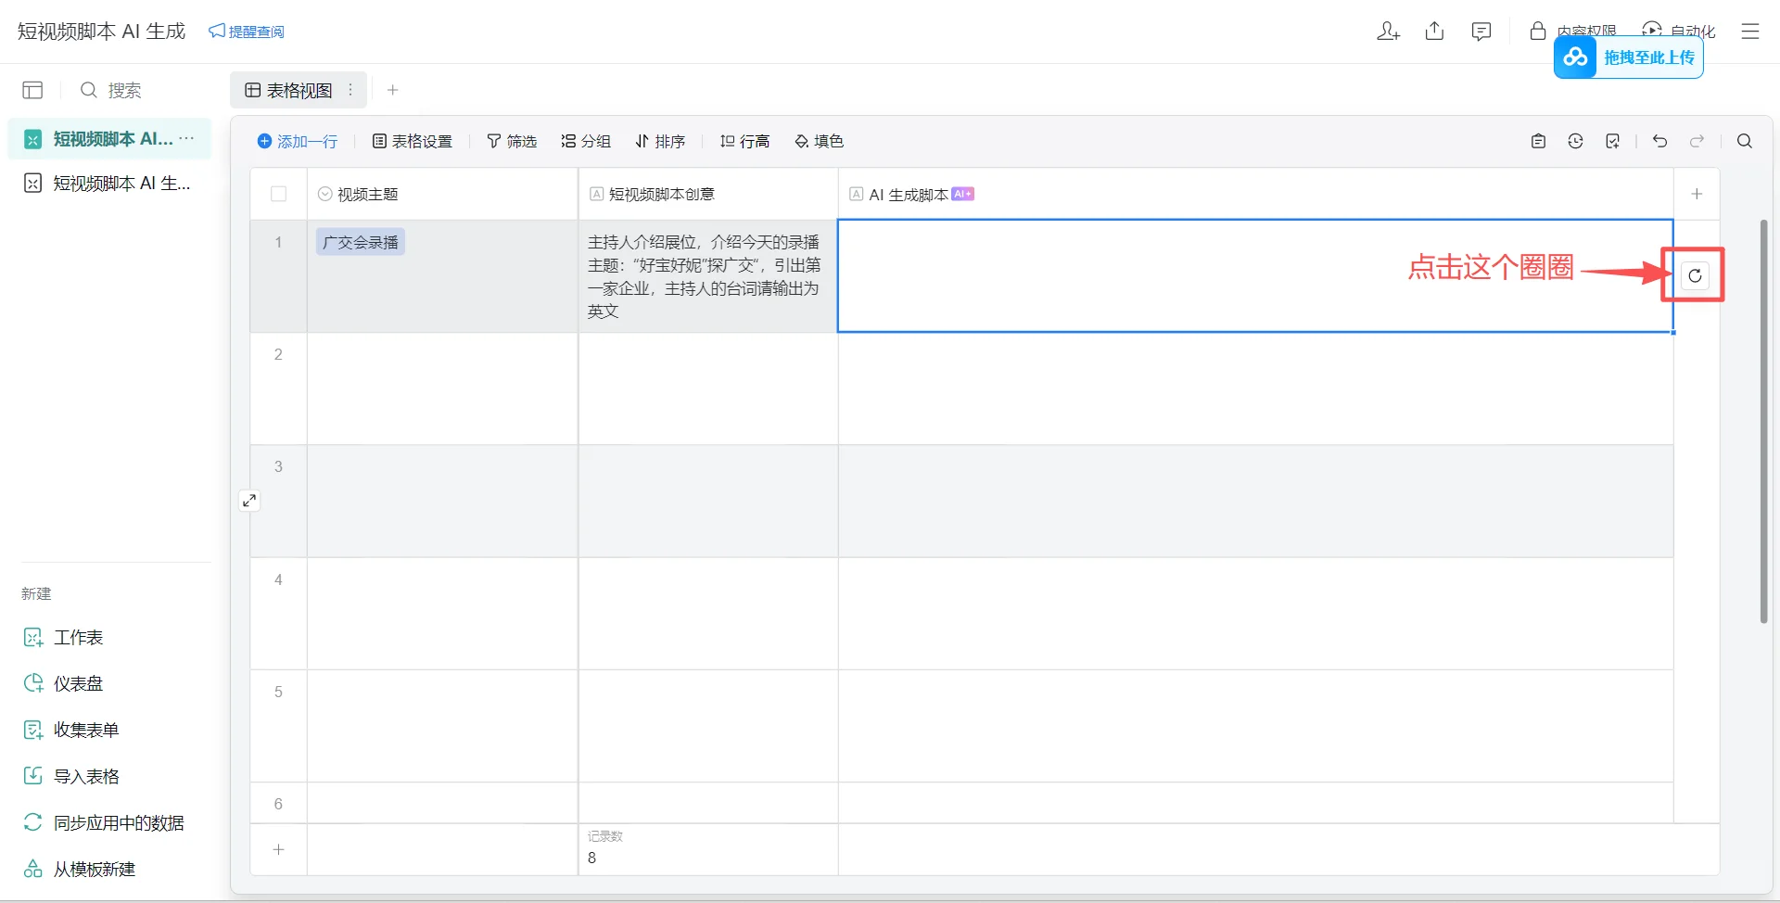The height and width of the screenshot is (903, 1780).
Task: Select row number 4
Action: coord(278,579)
